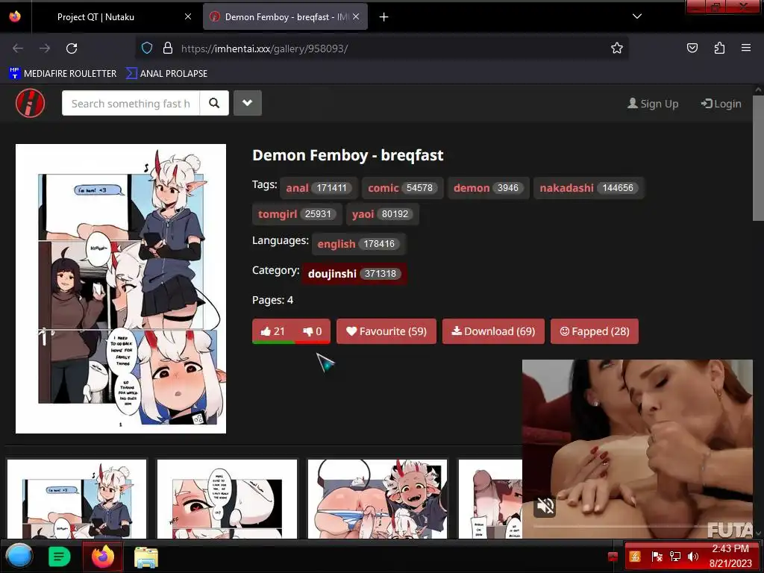This screenshot has height=573, width=764.
Task: Open the Start menu orb
Action: point(19,556)
